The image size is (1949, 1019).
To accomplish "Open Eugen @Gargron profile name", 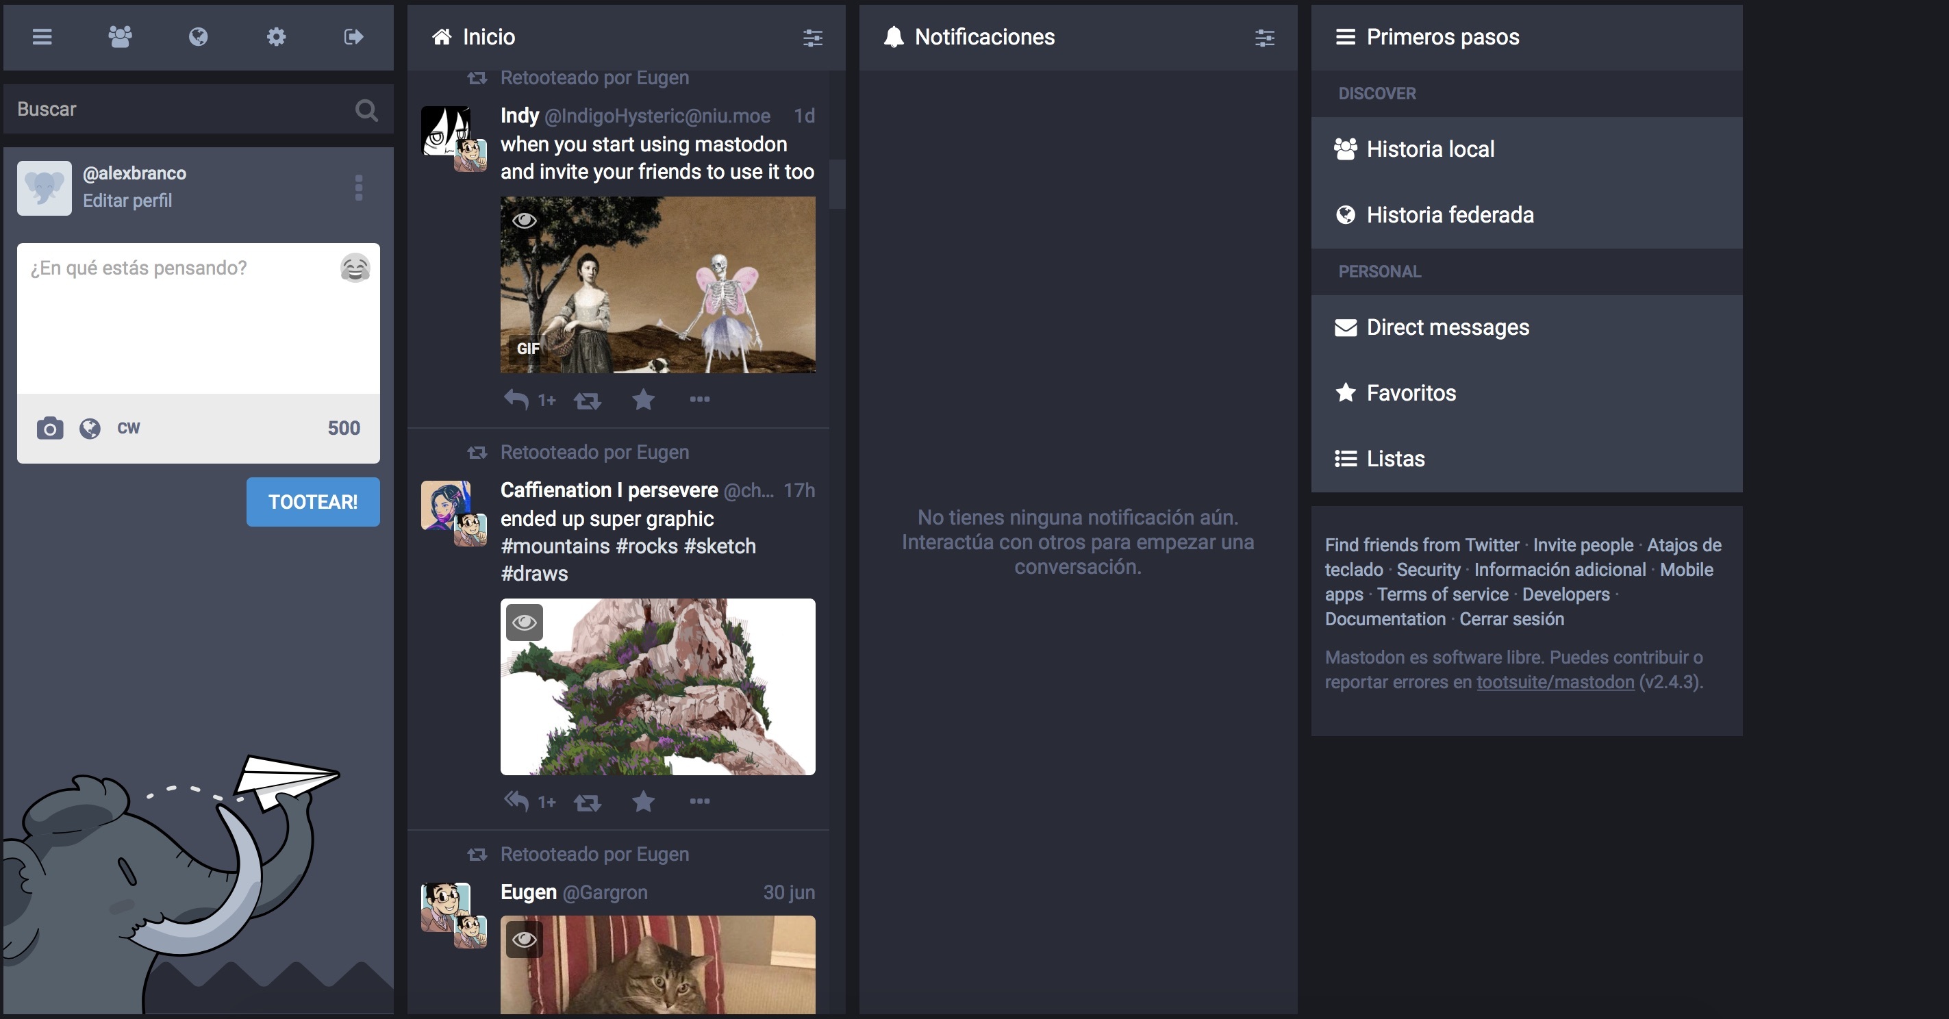I will pos(573,893).
